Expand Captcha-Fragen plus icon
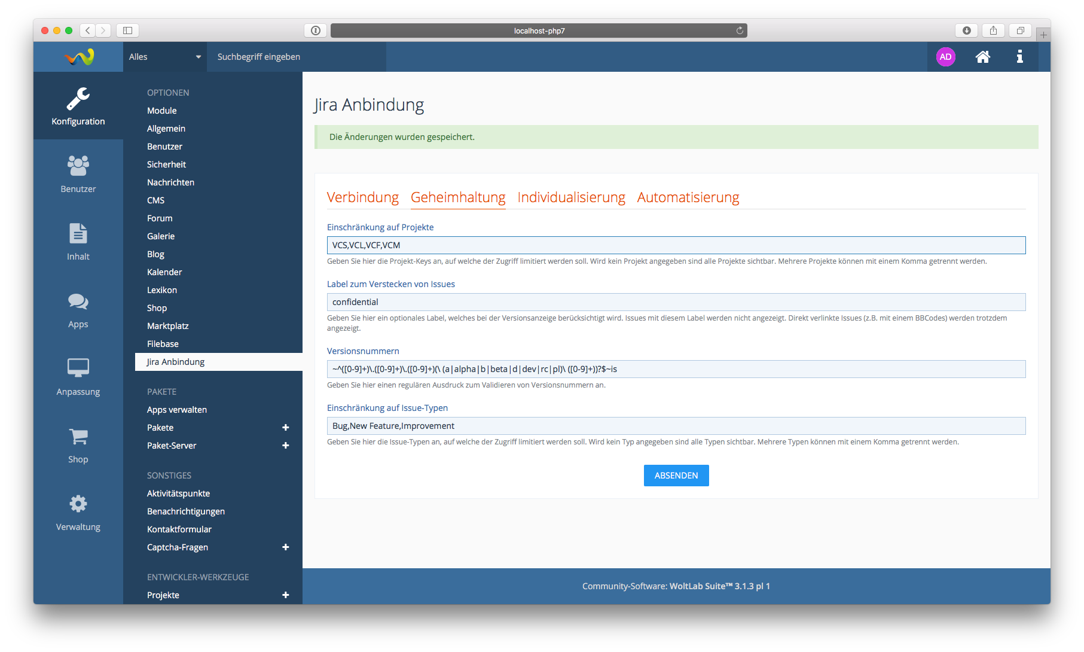Image resolution: width=1084 pixels, height=652 pixels. 286,547
